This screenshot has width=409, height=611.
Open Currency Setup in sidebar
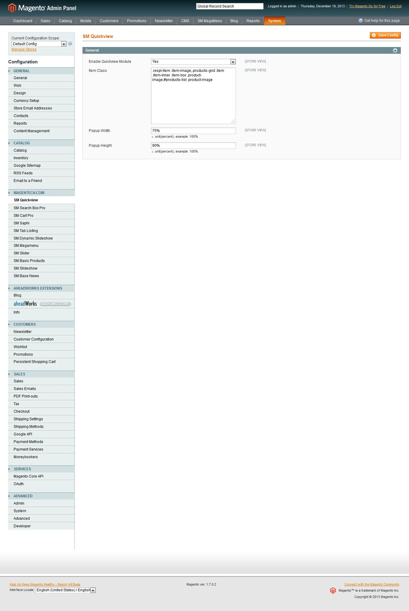tap(41, 101)
